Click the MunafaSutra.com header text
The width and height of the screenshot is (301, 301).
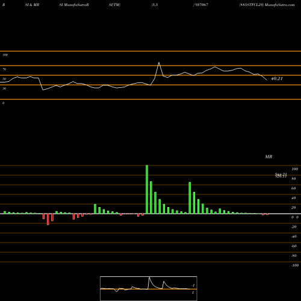coord(279,5)
